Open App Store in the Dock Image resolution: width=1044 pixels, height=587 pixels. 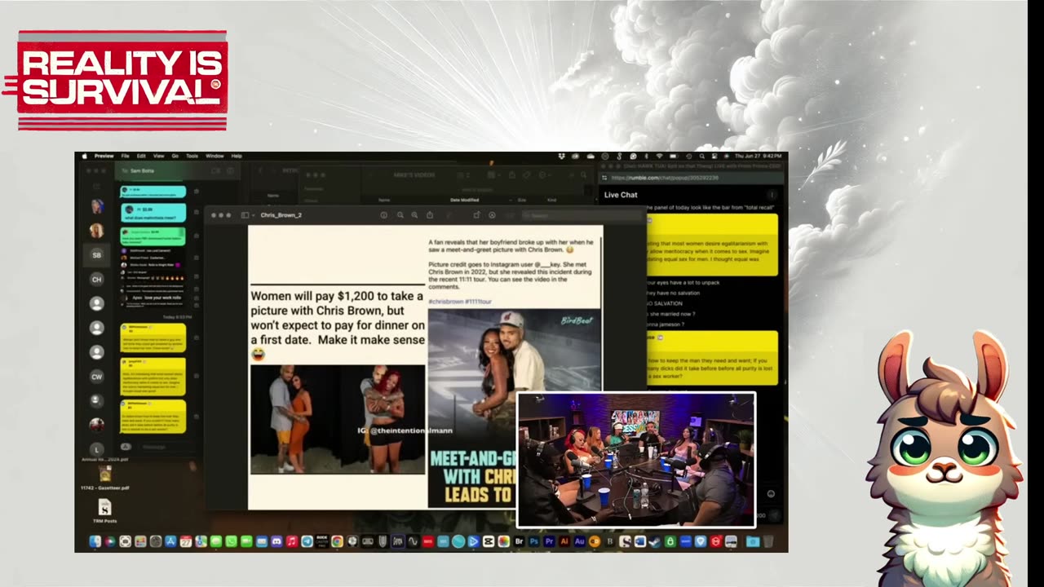(x=170, y=541)
